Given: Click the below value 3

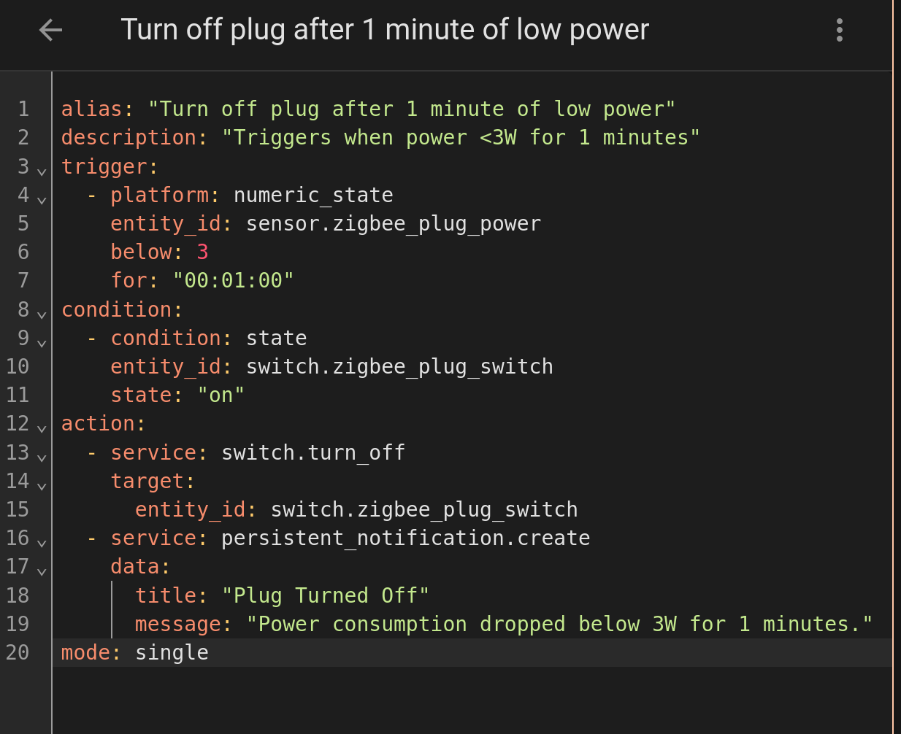Looking at the screenshot, I should pyautogui.click(x=202, y=252).
